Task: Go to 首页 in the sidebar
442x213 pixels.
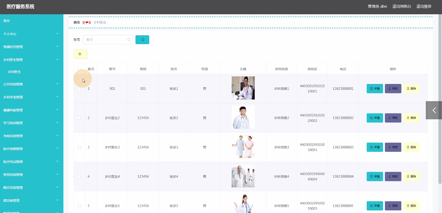Action: (6, 21)
